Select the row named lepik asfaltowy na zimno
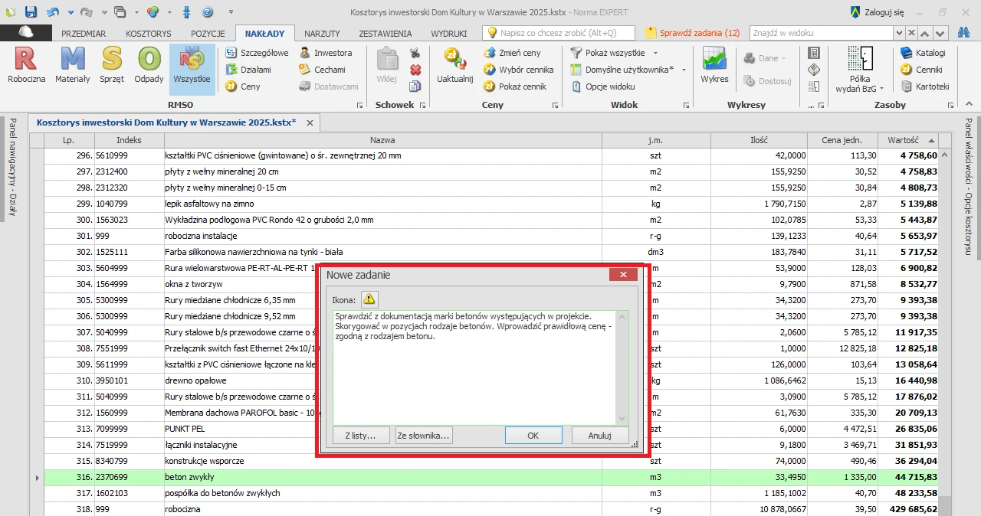This screenshot has height=516, width=981. point(490,204)
